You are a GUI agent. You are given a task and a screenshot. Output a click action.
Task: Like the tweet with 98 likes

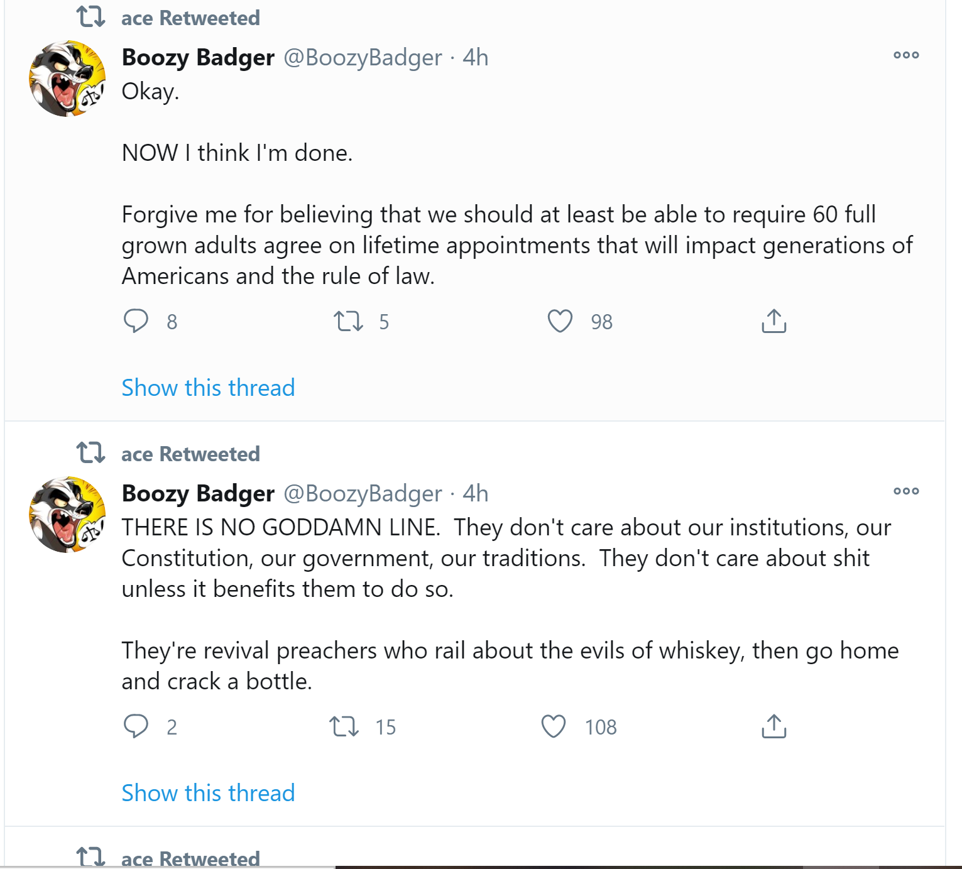[560, 321]
